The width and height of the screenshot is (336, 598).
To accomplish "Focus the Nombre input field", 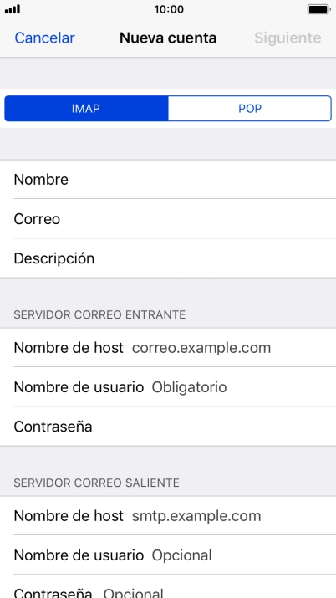I will (x=168, y=179).
